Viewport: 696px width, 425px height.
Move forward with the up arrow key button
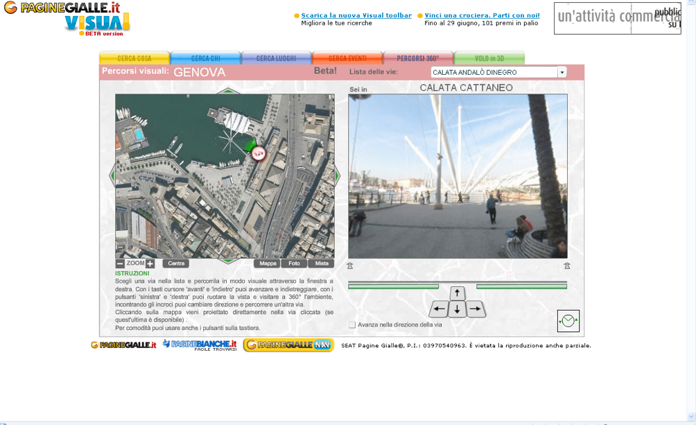458,293
